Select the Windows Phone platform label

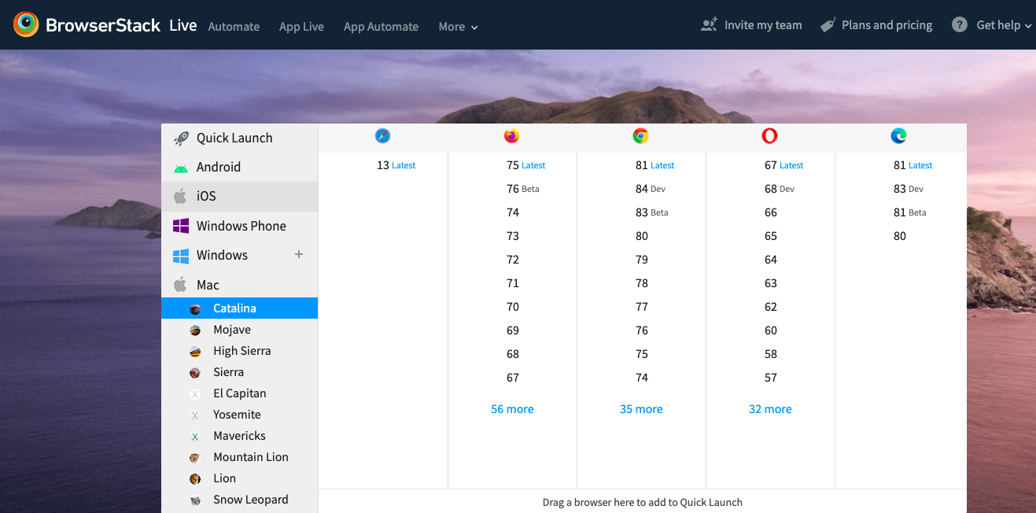[241, 226]
